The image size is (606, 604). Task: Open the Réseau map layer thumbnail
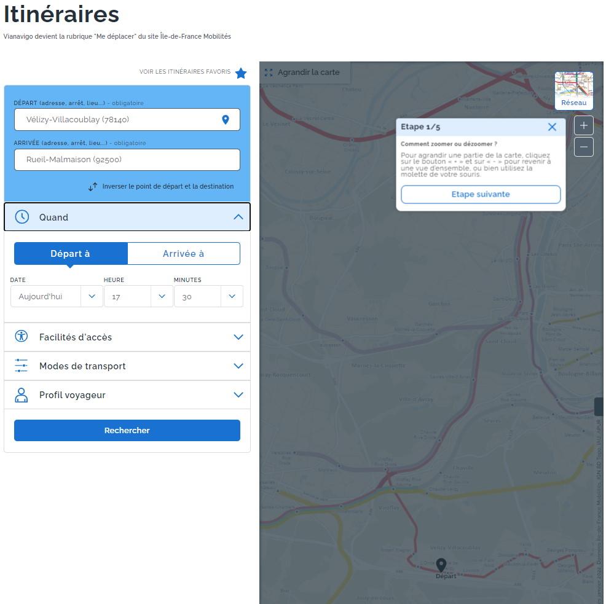(573, 90)
